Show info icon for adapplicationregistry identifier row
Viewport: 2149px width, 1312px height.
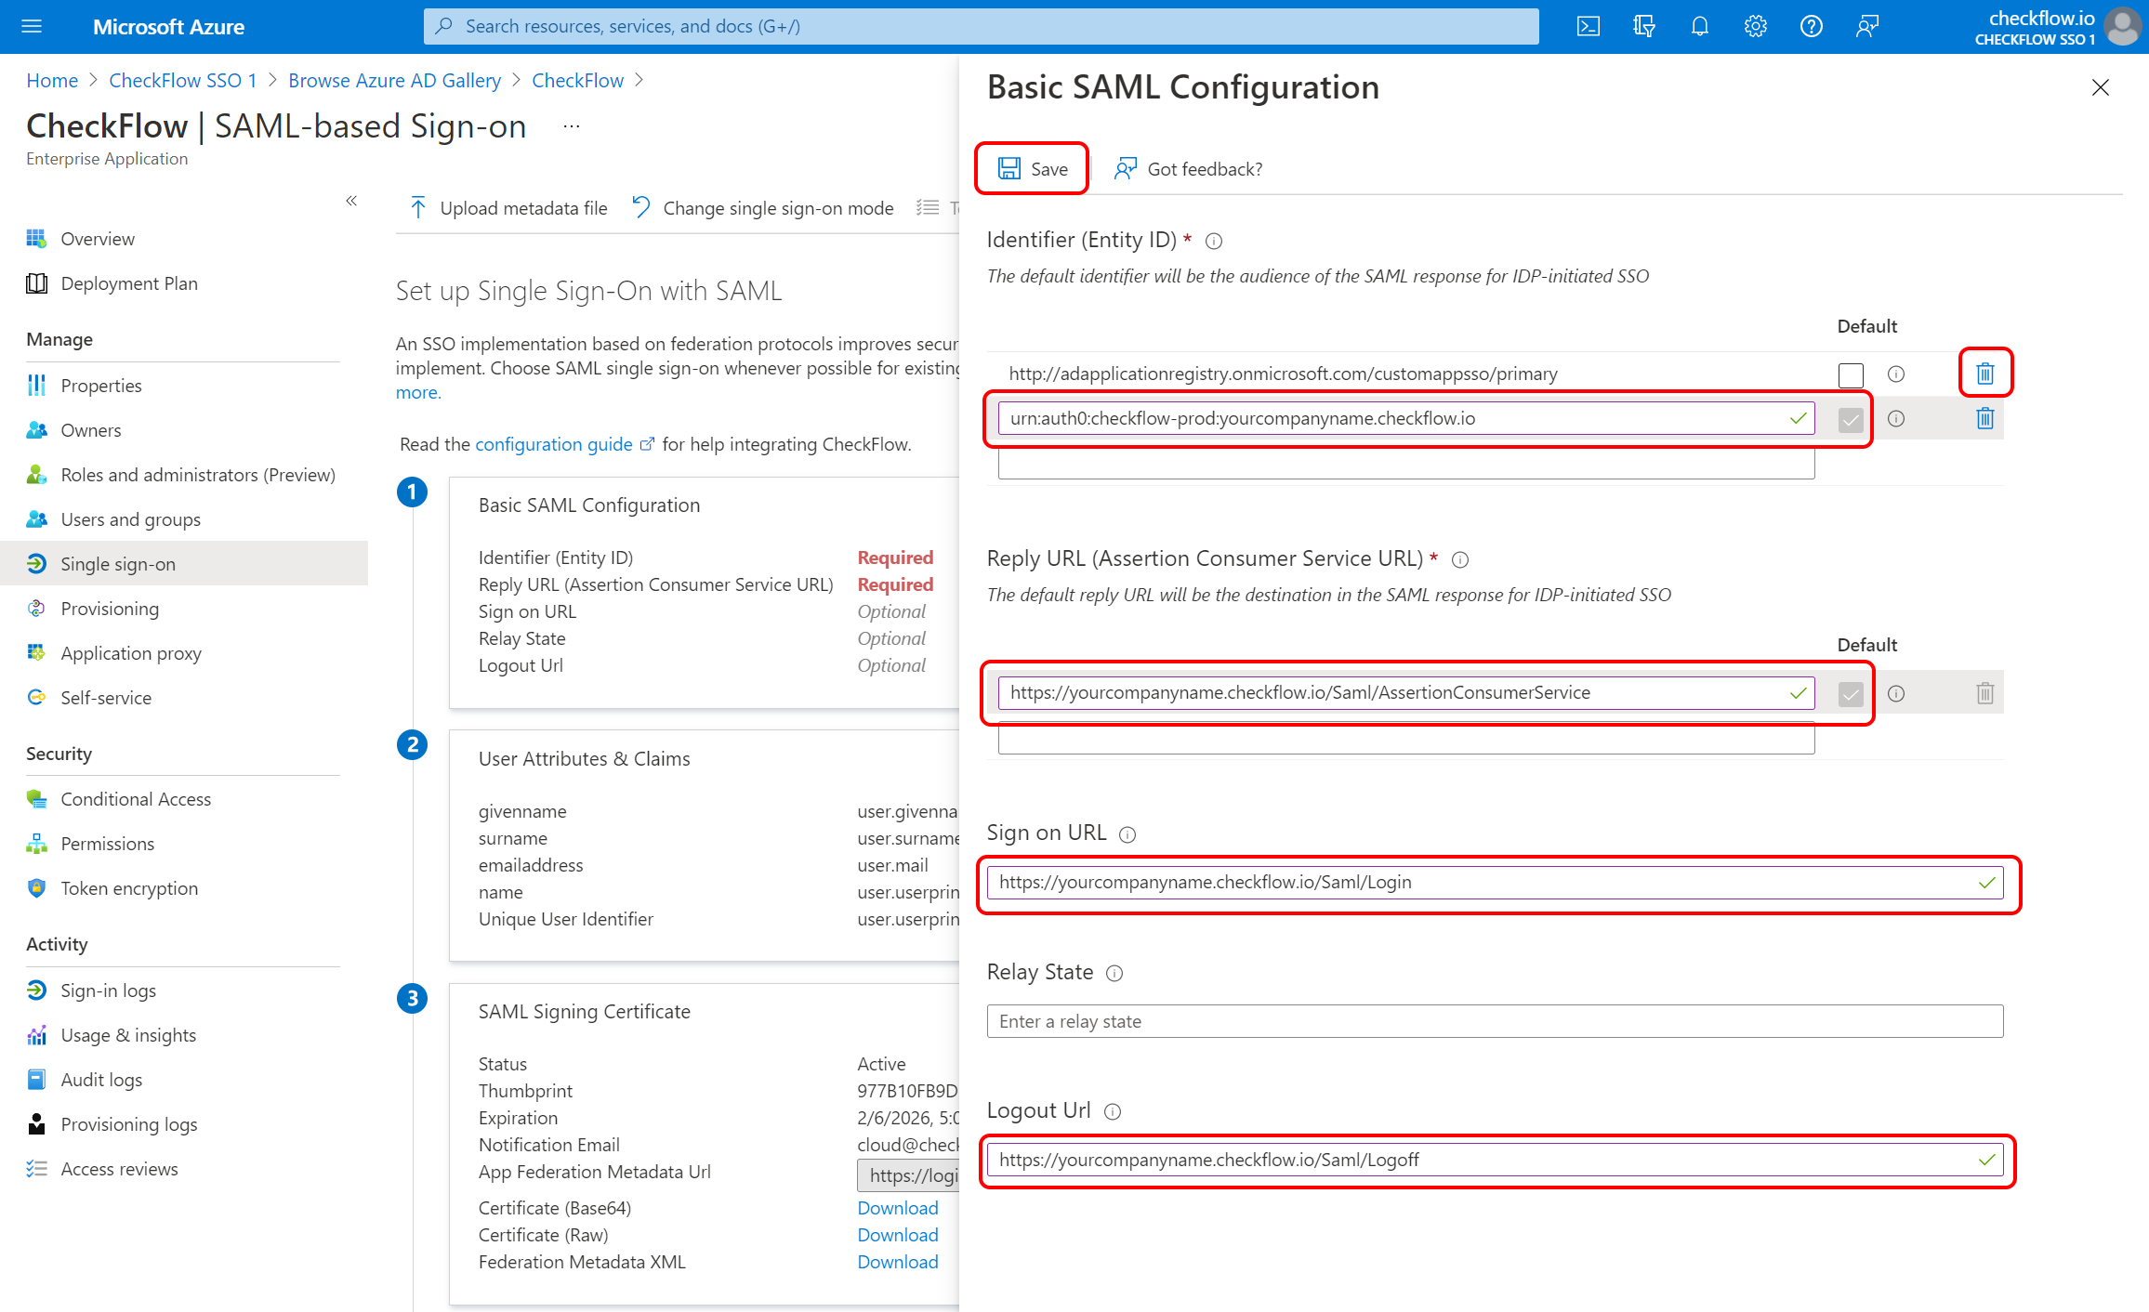(1896, 374)
